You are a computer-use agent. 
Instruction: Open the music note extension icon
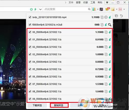pos(101,9)
